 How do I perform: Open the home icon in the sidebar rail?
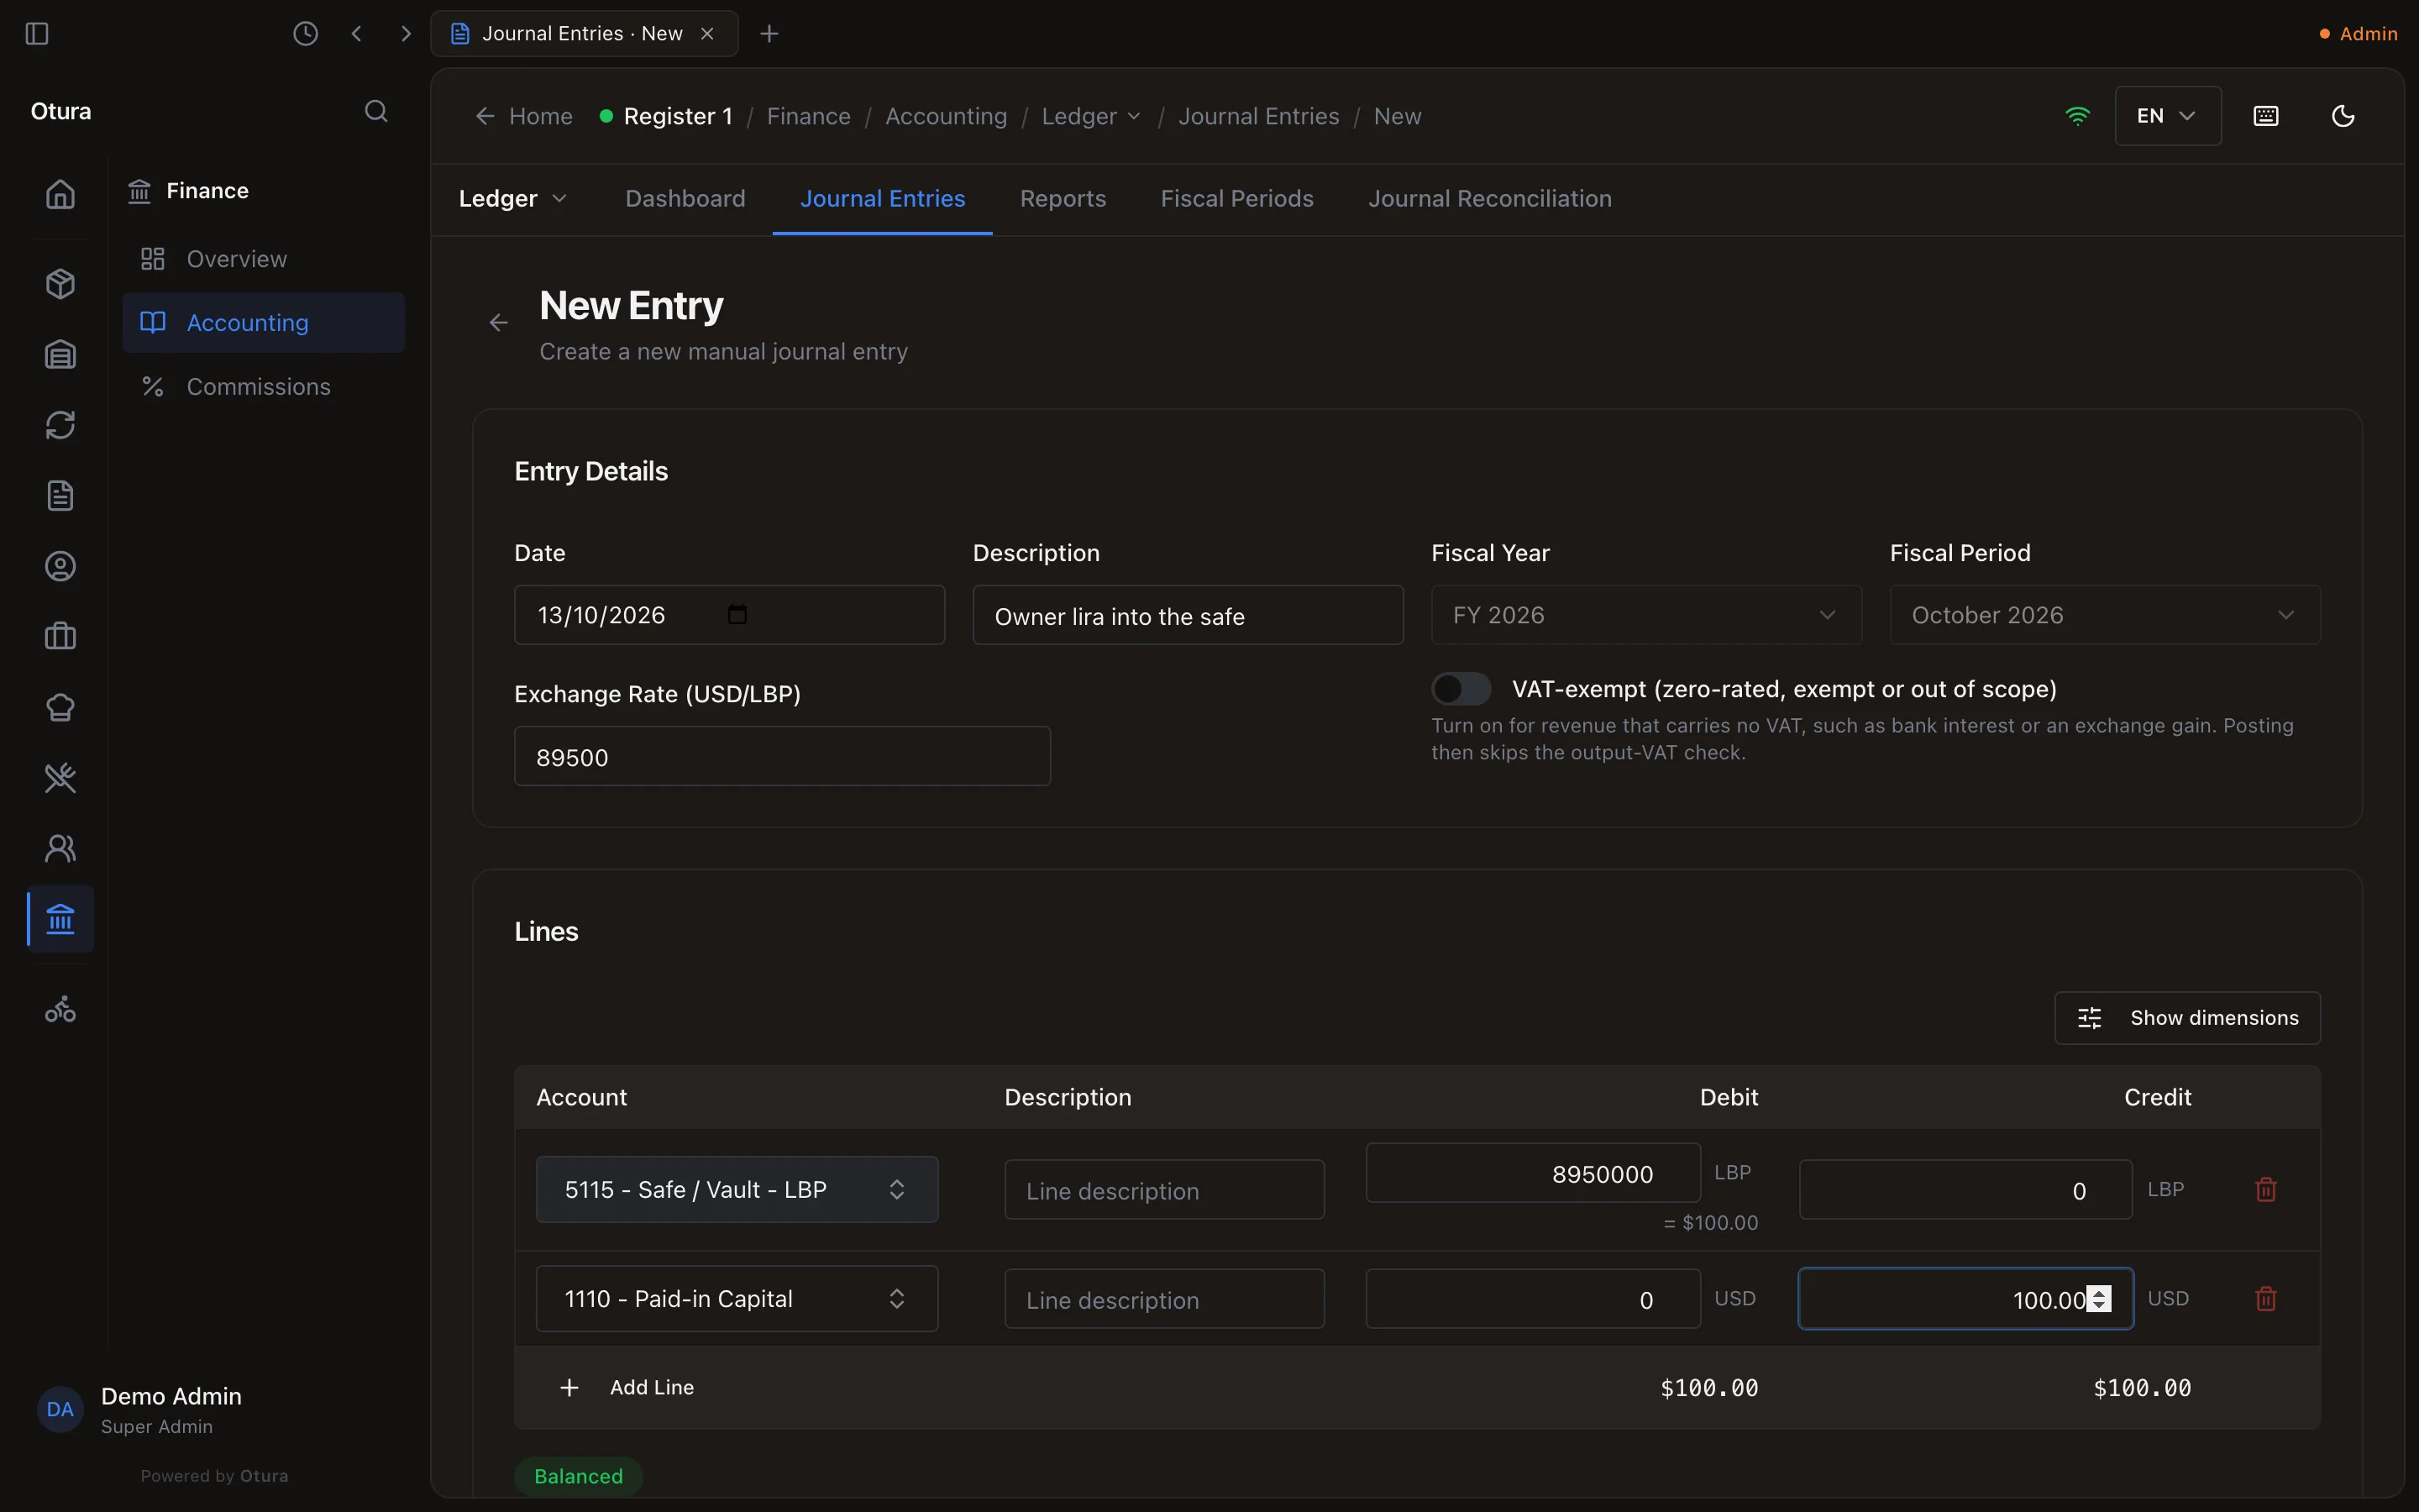click(60, 194)
